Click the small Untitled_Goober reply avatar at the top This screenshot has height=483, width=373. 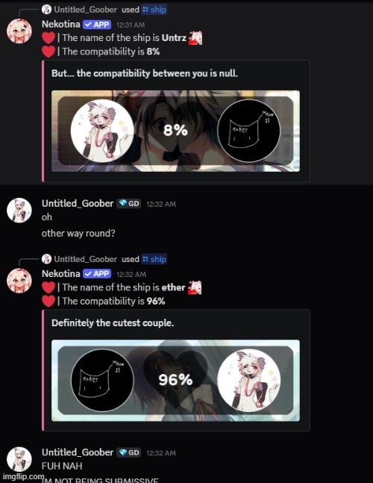(x=46, y=10)
